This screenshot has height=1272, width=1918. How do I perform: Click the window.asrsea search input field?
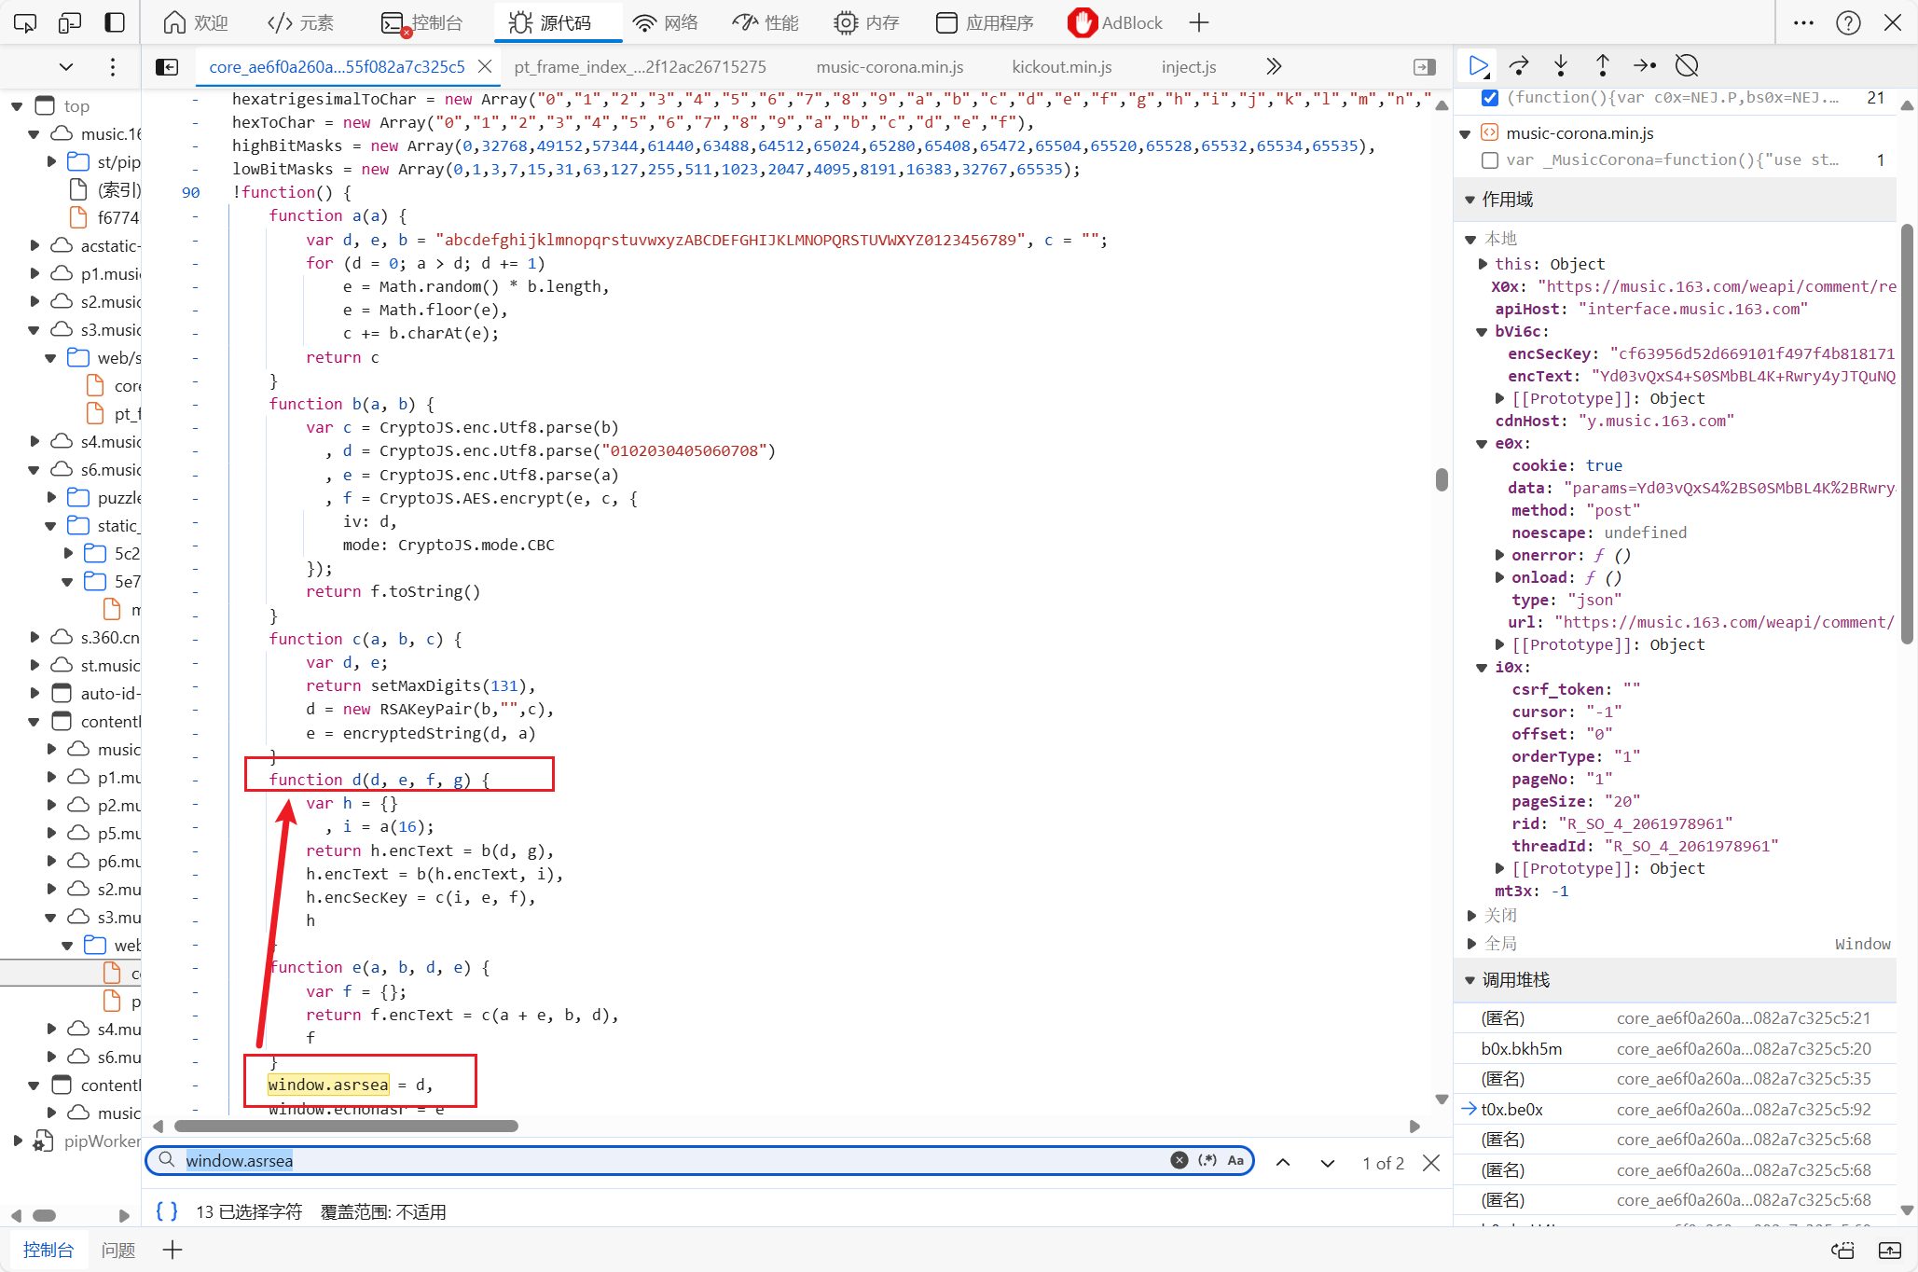673,1161
